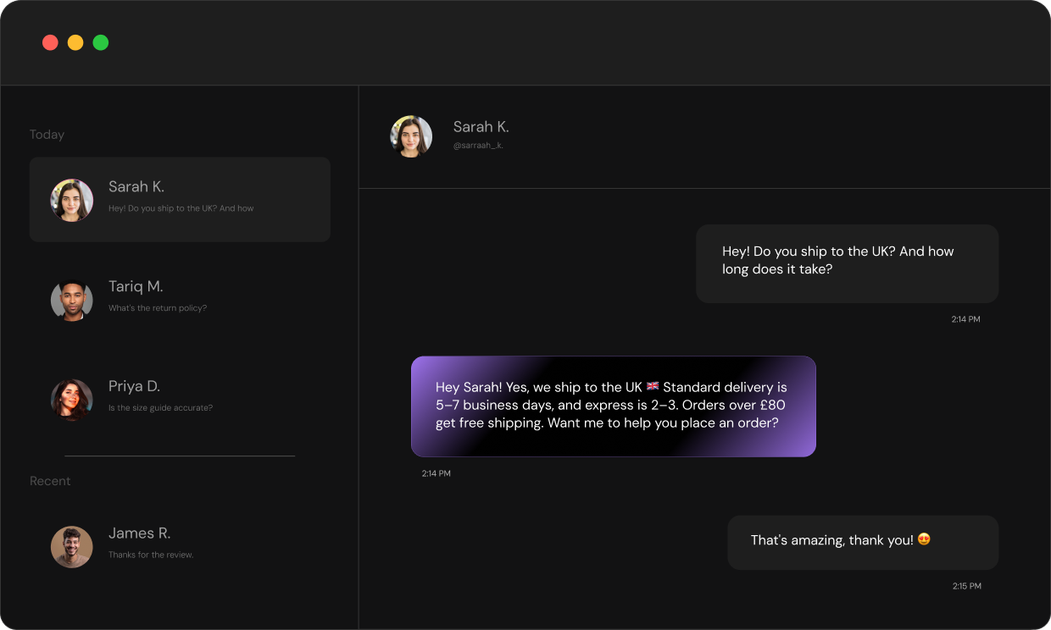Click Sarah K.'s avatar in the chat header
Image resolution: width=1051 pixels, height=630 pixels.
[411, 135]
